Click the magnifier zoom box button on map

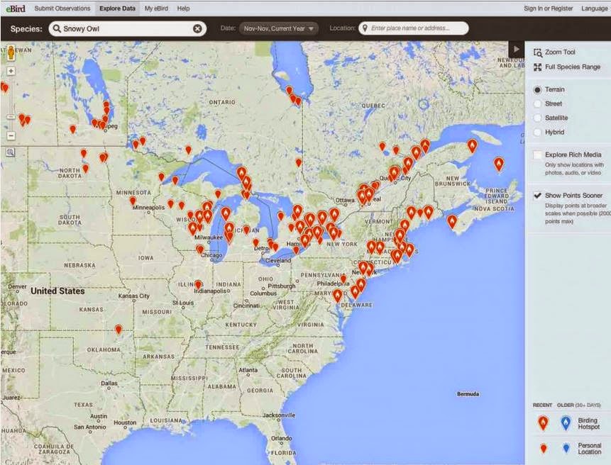tap(11, 152)
